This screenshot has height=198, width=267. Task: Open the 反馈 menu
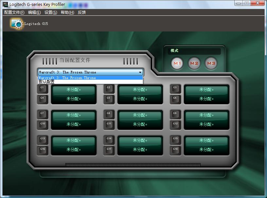pyautogui.click(x=82, y=12)
